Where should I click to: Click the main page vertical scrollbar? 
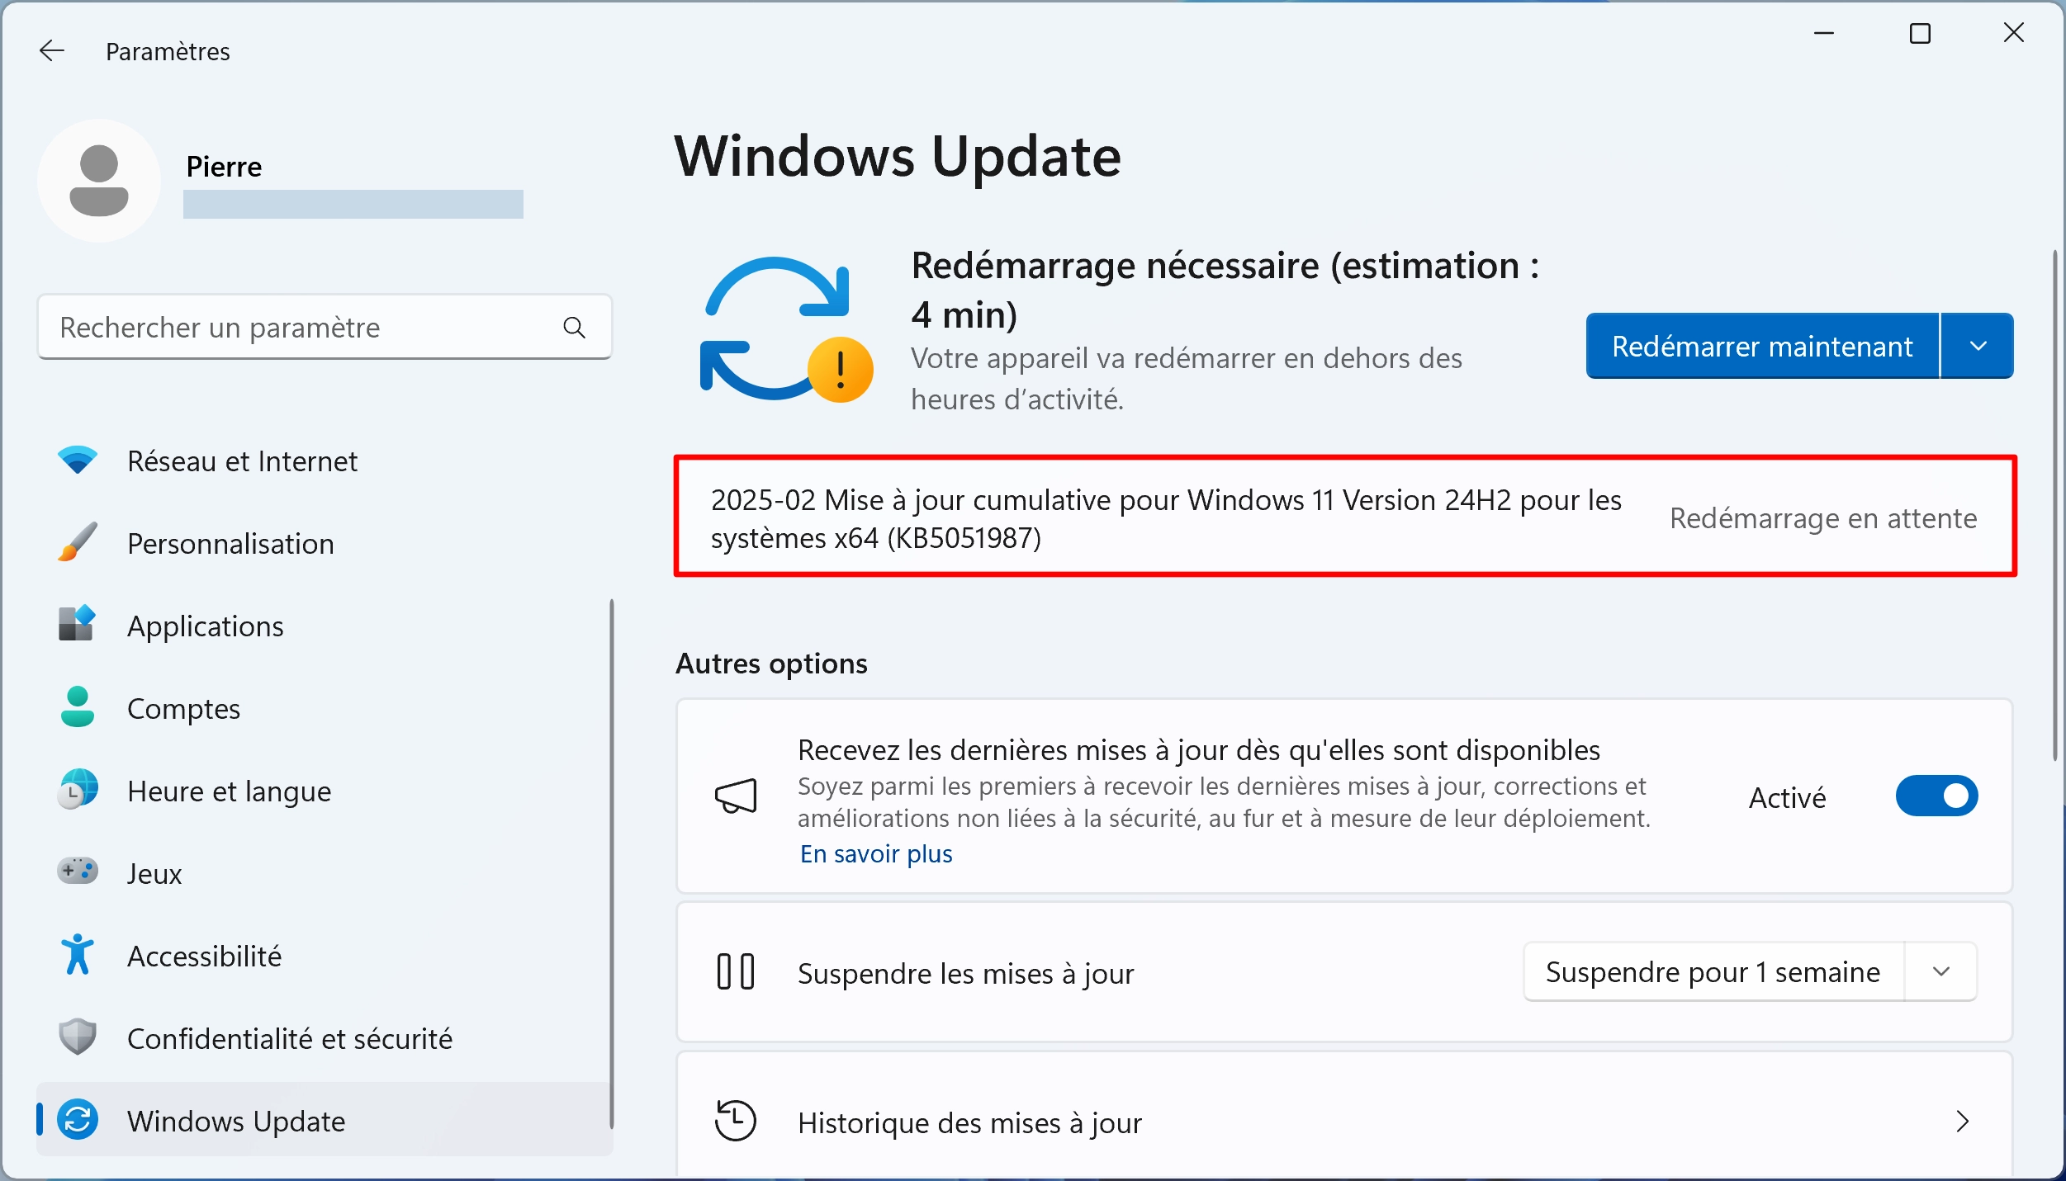tap(2055, 505)
